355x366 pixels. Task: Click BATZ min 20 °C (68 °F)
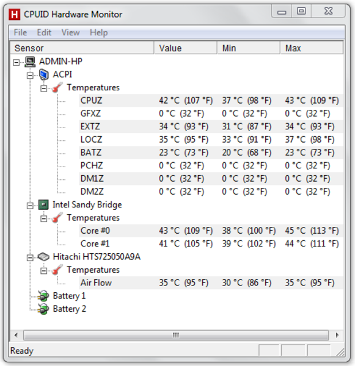pyautogui.click(x=247, y=152)
